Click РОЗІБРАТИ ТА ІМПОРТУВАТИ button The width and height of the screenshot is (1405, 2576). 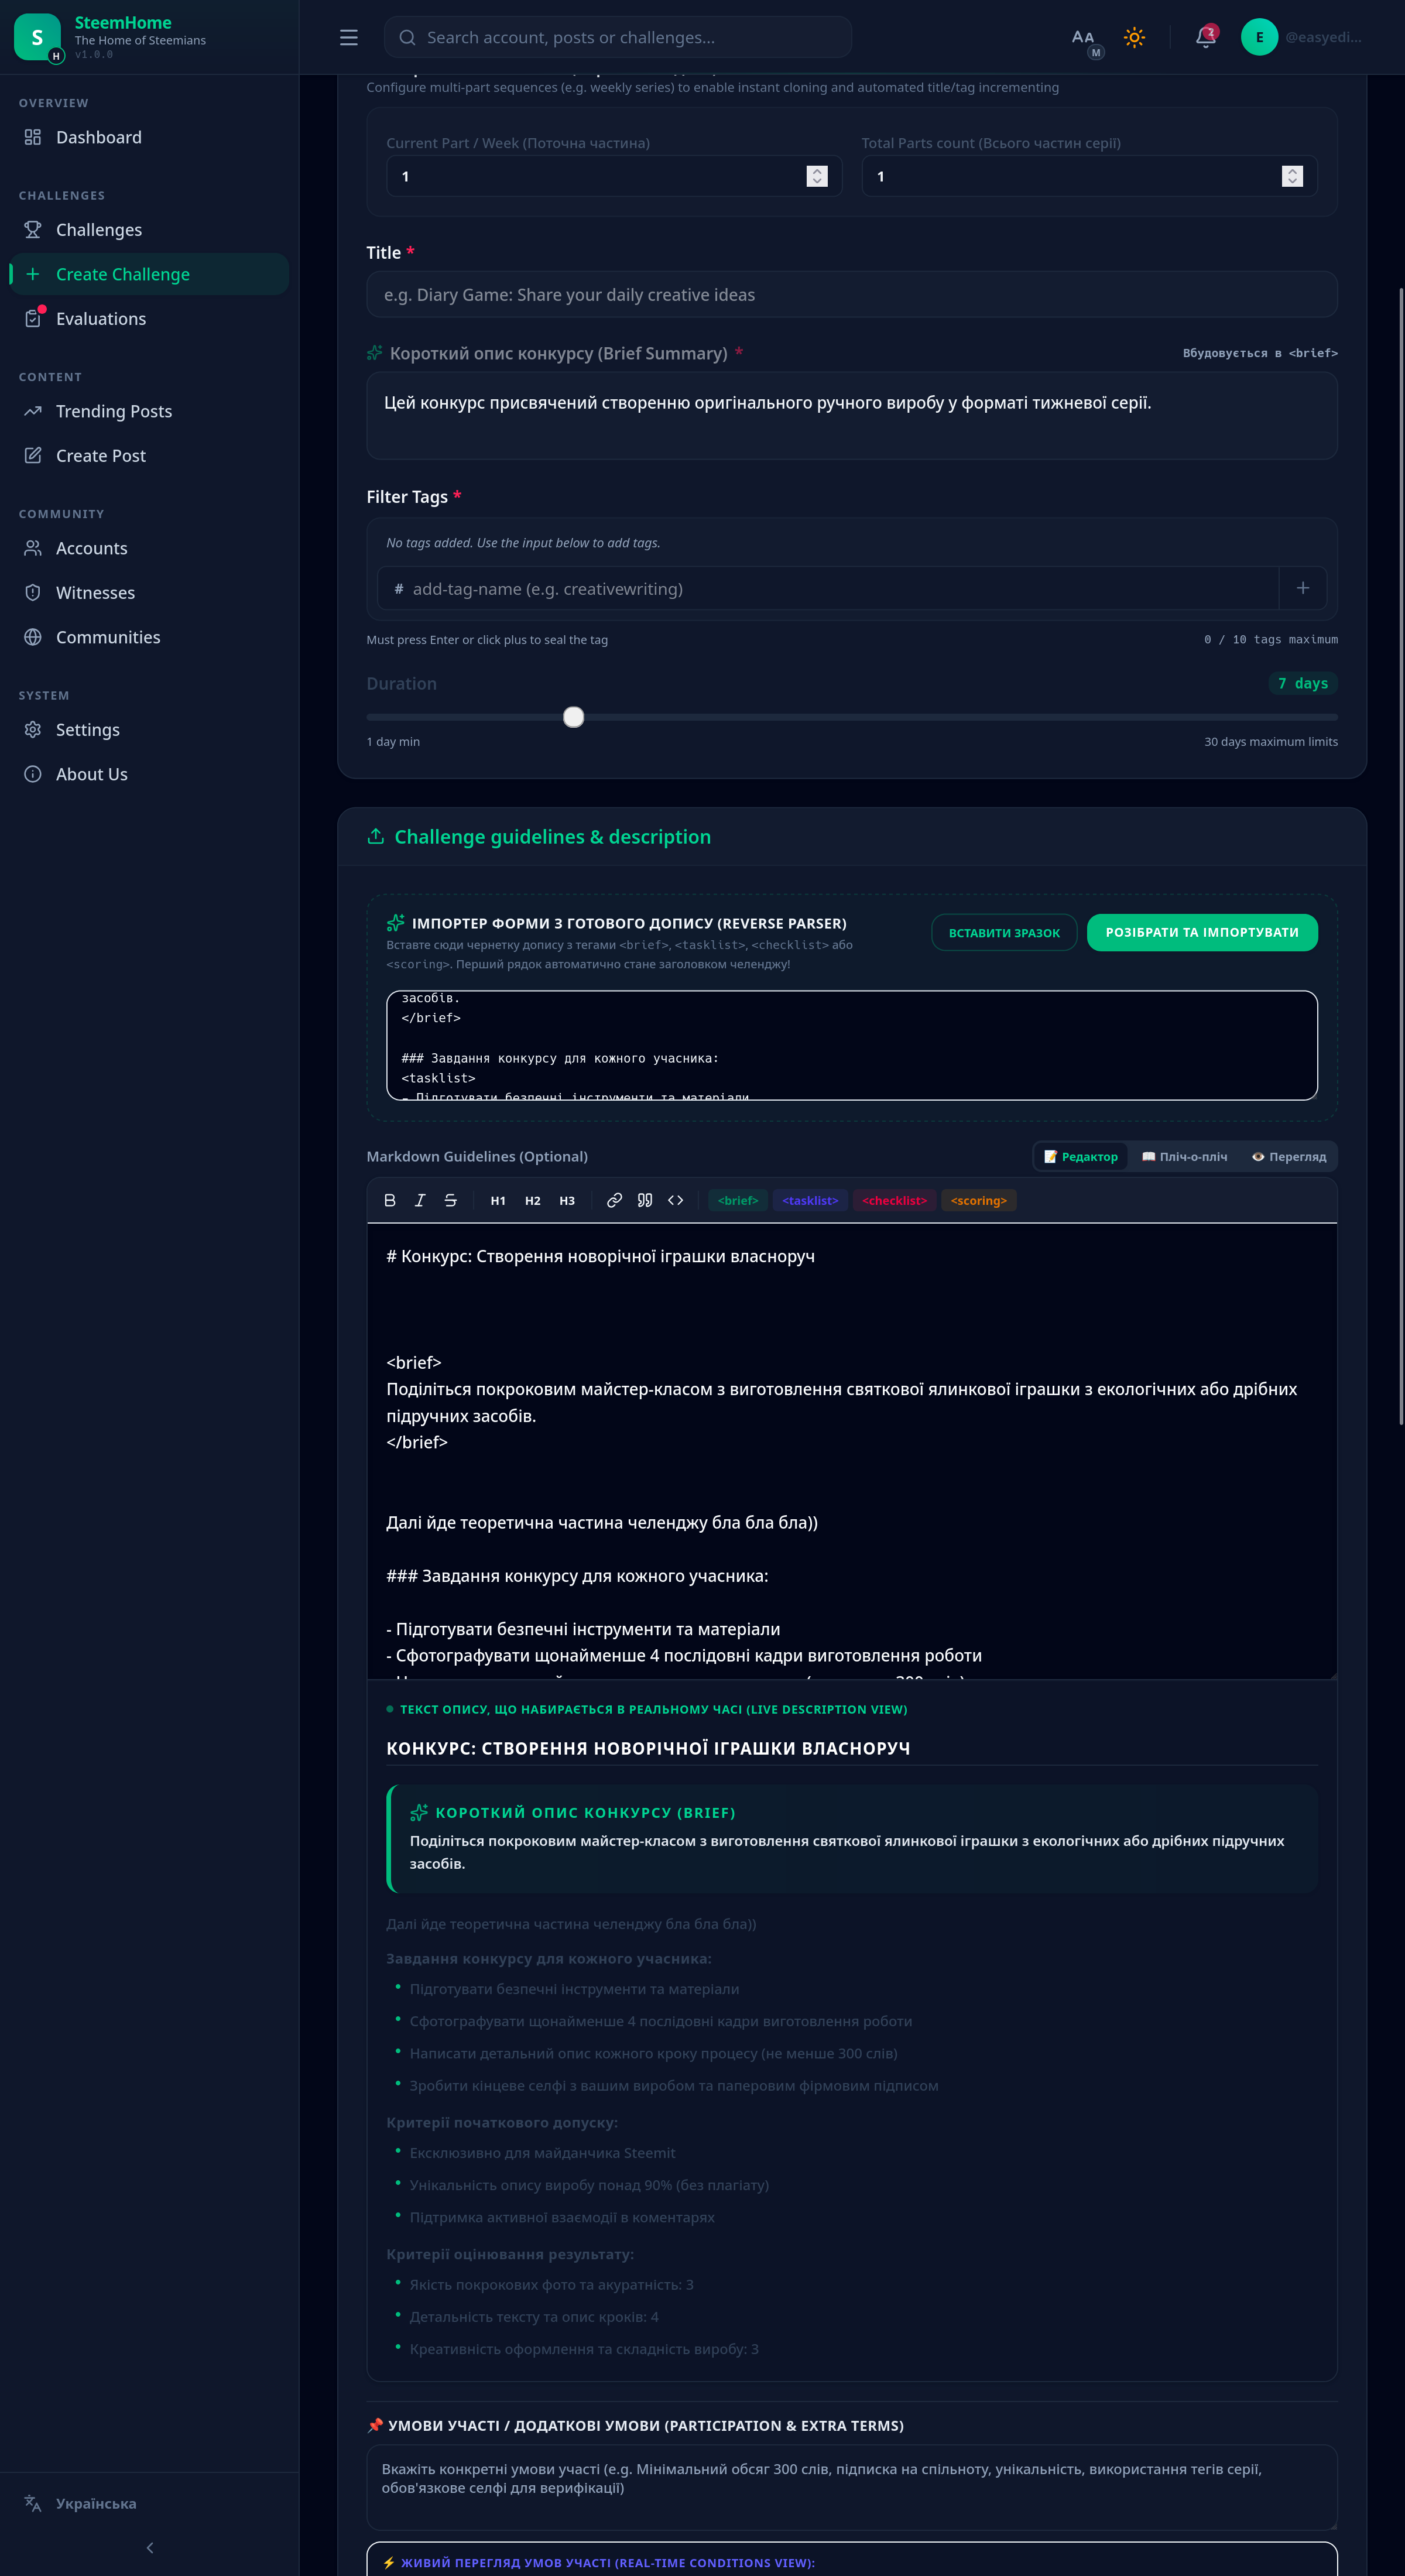(x=1202, y=933)
